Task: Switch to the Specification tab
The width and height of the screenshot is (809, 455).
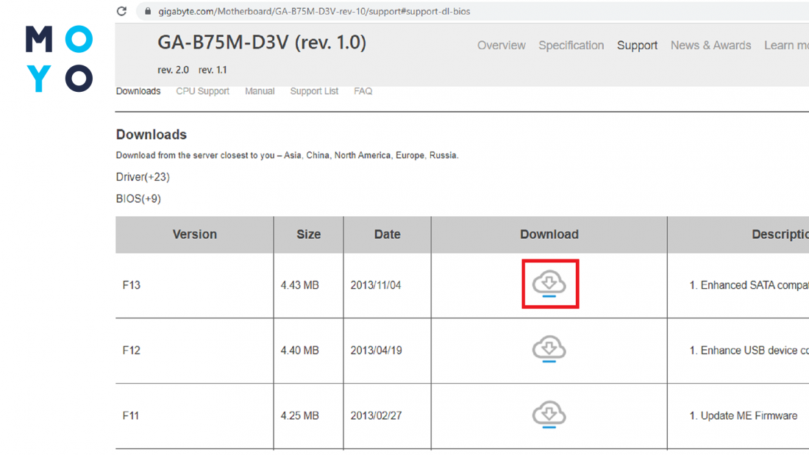Action: [571, 46]
